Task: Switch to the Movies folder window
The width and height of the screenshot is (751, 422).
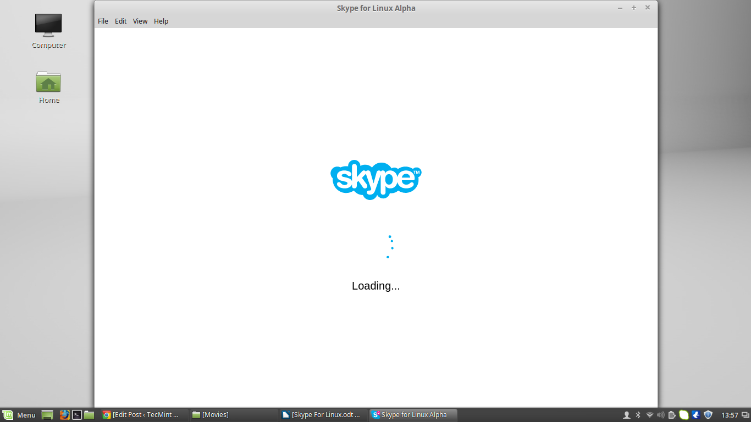Action: 234,415
